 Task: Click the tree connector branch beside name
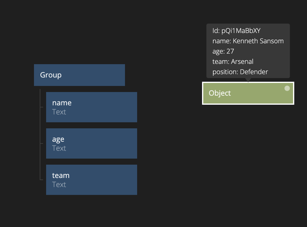pos(42,107)
